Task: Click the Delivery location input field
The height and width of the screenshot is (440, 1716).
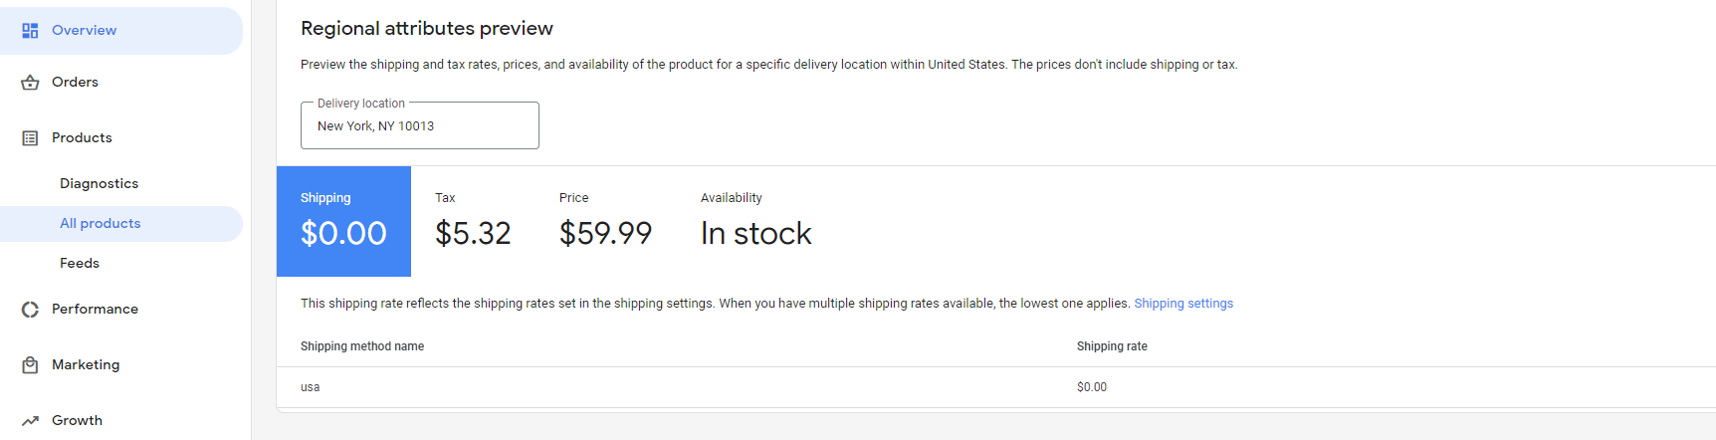Action: point(420,125)
